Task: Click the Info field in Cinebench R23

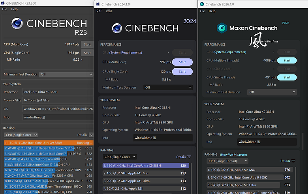Action: [58, 117]
